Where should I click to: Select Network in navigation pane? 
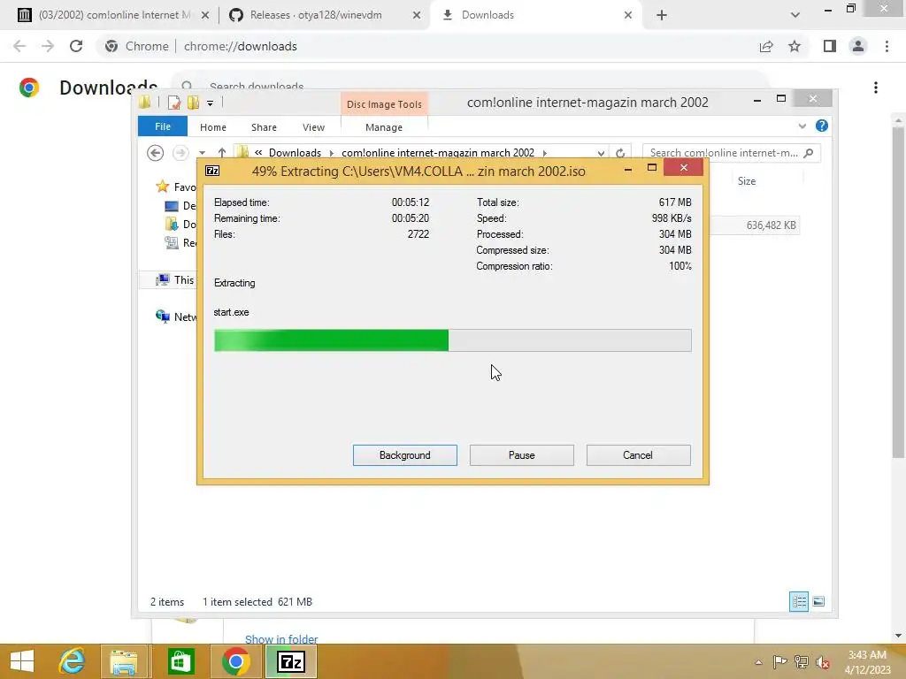[x=177, y=317]
